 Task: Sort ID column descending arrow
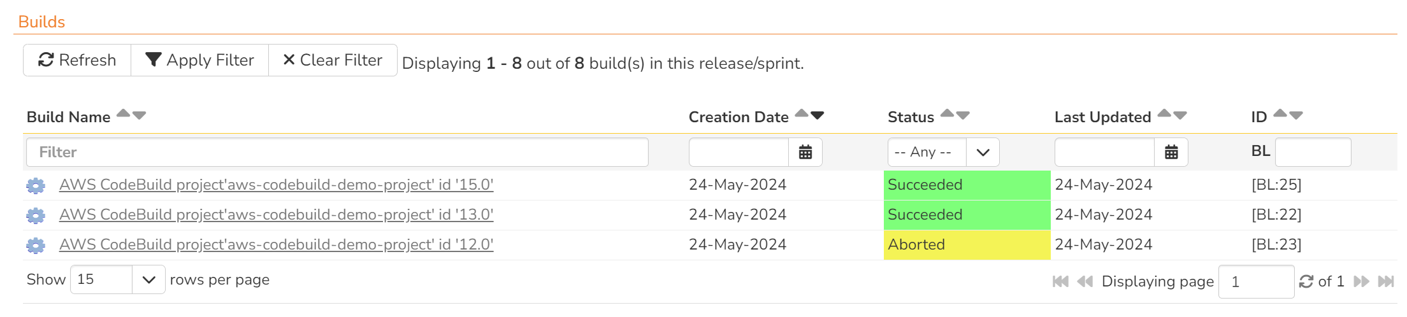[x=1296, y=116]
